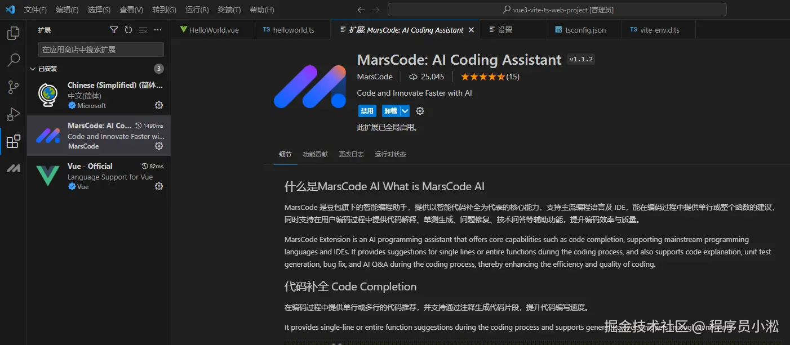Open the Search view in activity bar
The image size is (790, 345).
tap(13, 60)
